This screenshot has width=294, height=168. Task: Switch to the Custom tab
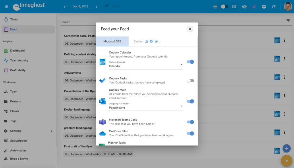click(x=147, y=41)
